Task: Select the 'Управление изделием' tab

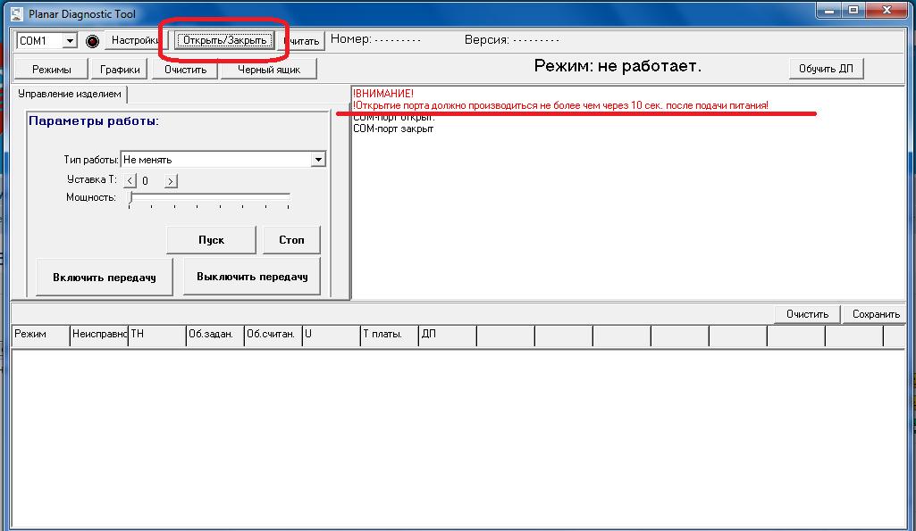Action: coord(70,94)
